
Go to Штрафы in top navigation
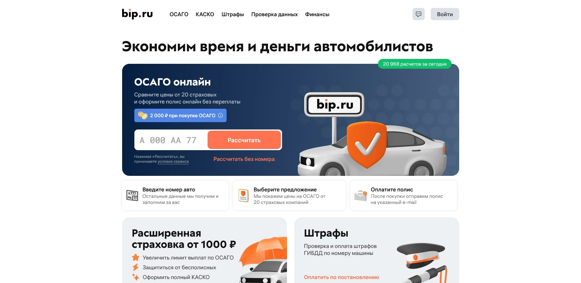tap(233, 14)
